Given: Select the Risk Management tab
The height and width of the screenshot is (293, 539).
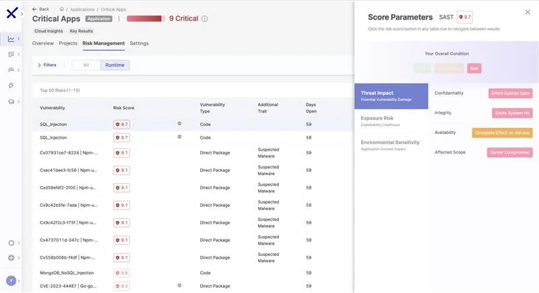Looking at the screenshot, I should point(104,43).
